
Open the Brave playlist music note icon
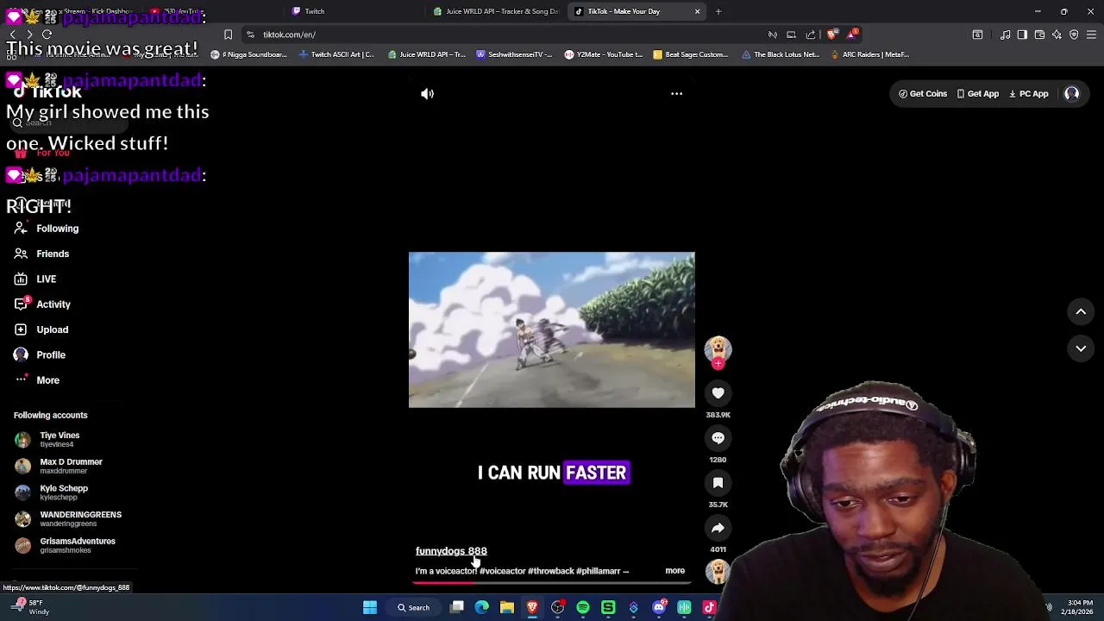[1006, 34]
